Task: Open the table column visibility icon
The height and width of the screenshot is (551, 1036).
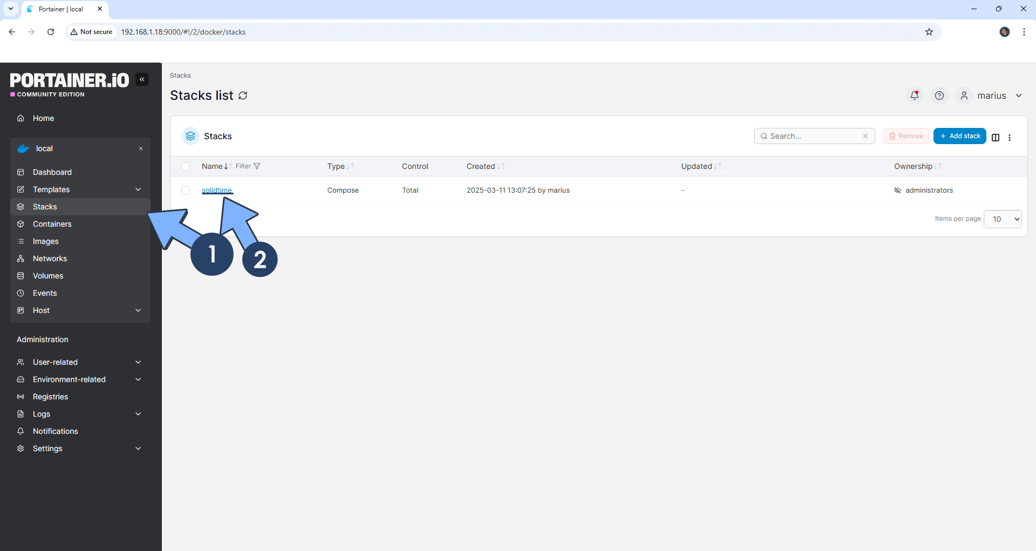Action: (x=996, y=137)
